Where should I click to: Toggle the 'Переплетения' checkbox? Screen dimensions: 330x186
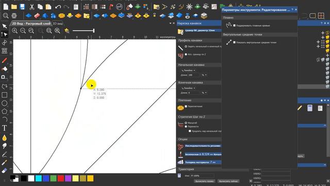tap(186, 106)
